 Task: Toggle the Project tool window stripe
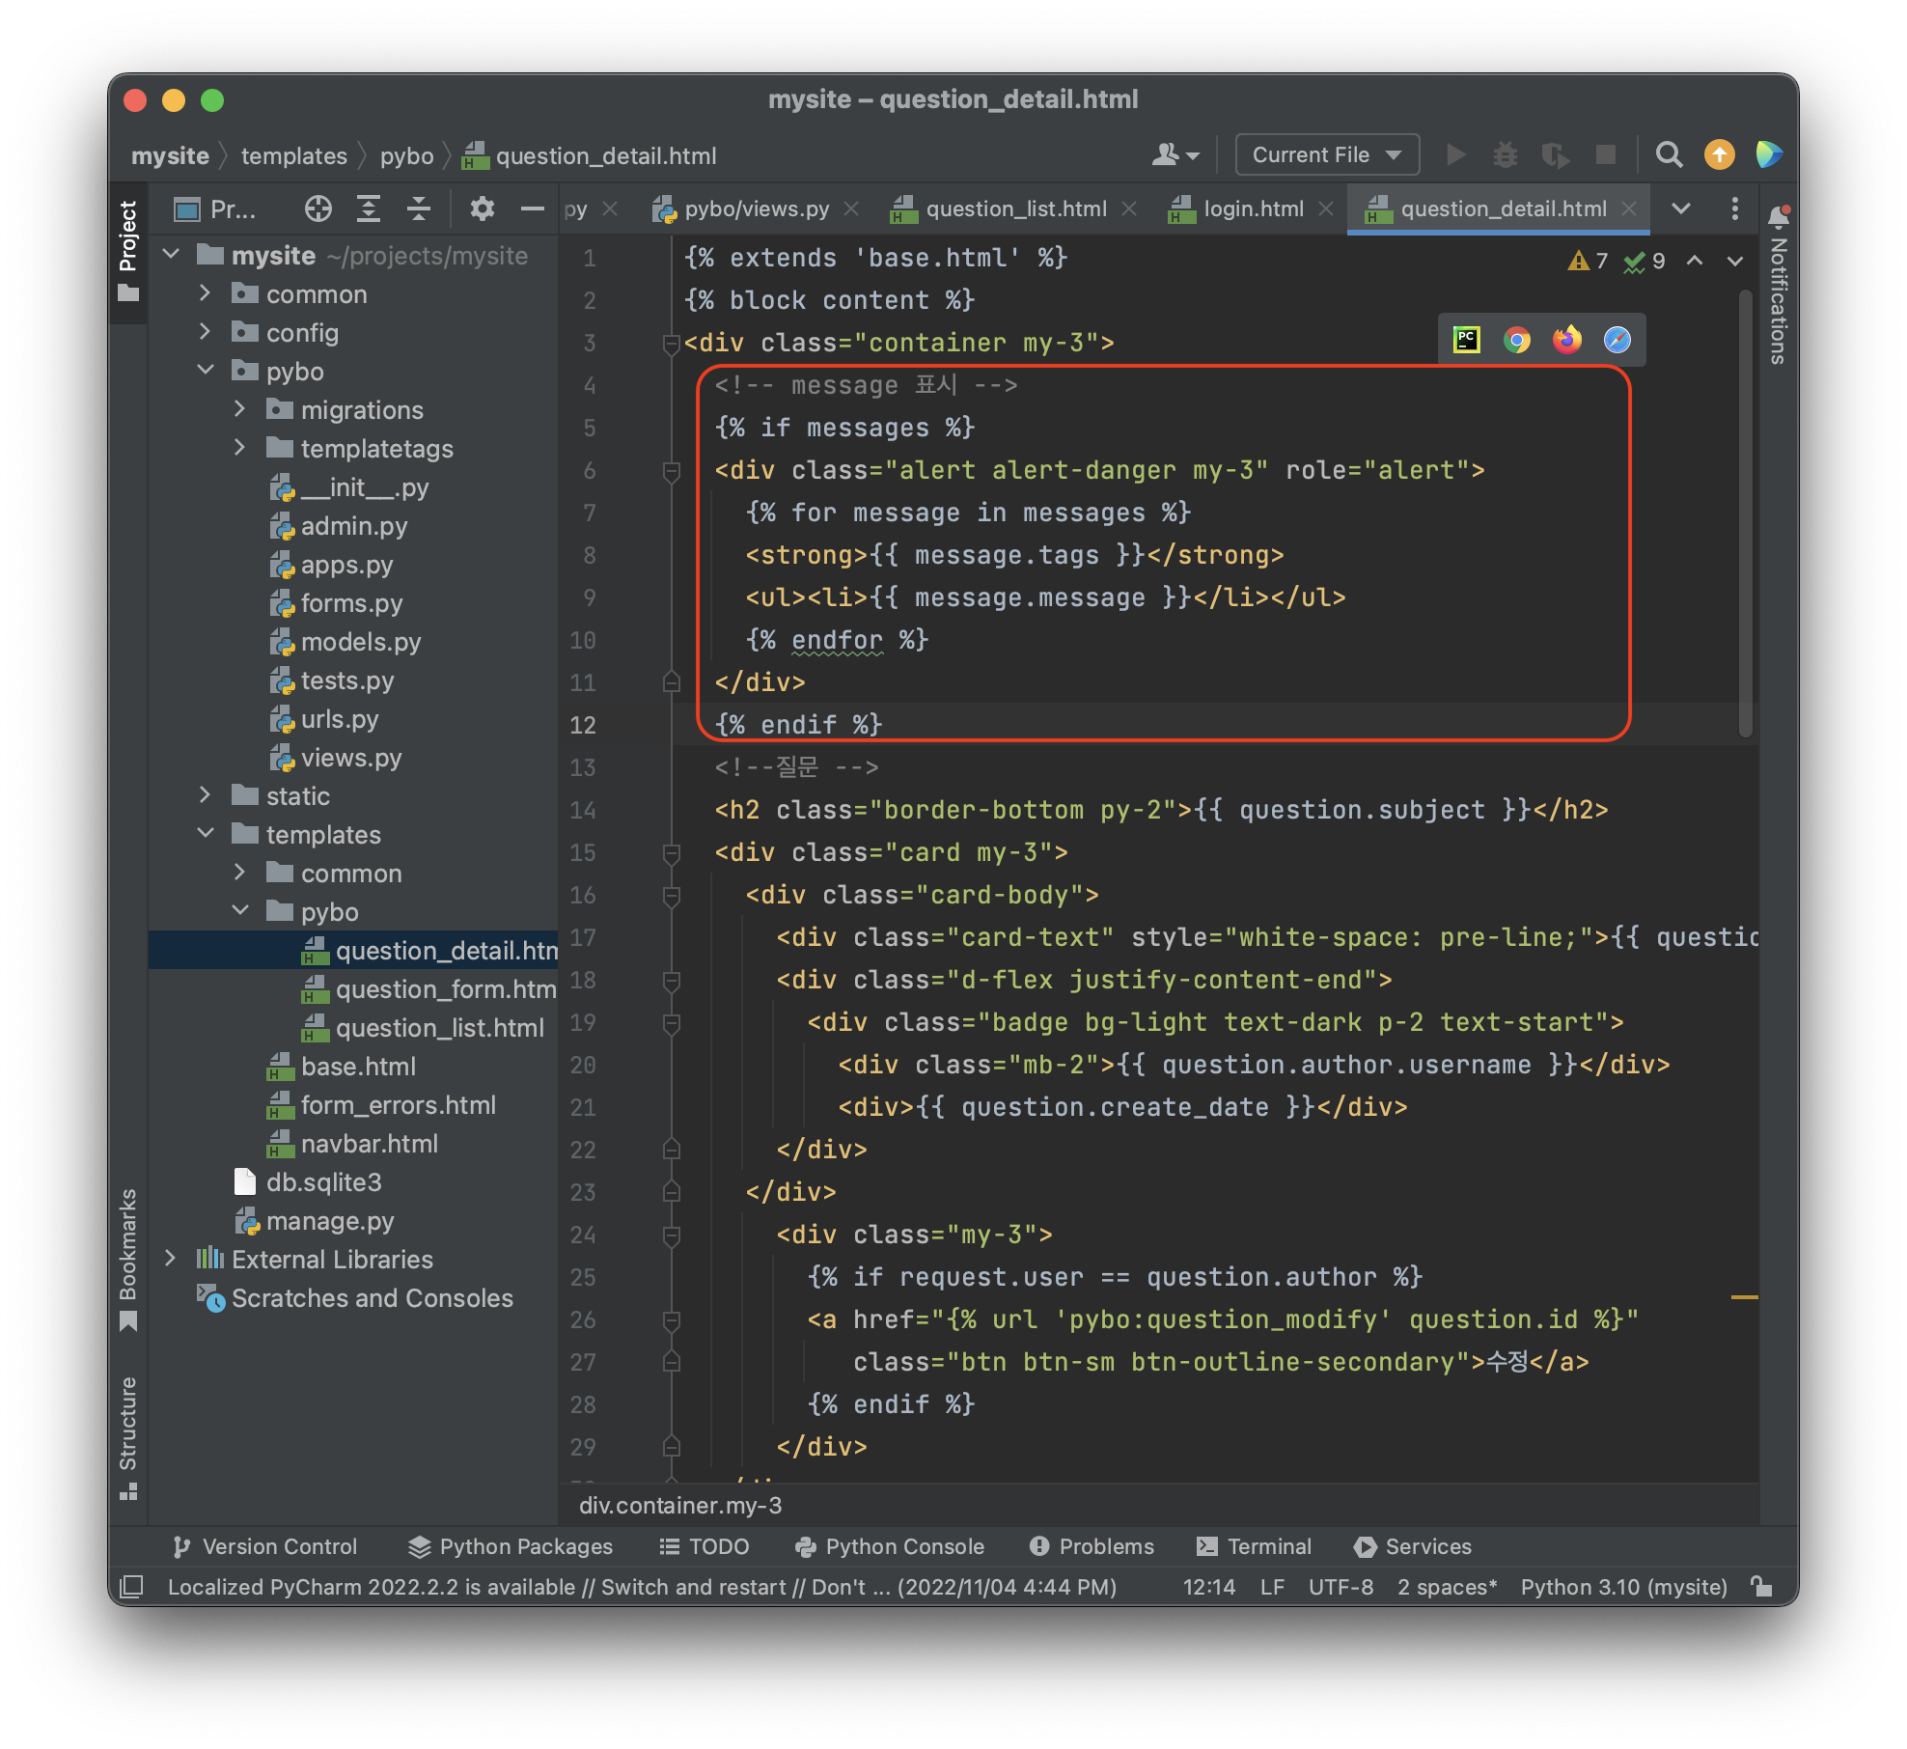tap(128, 249)
